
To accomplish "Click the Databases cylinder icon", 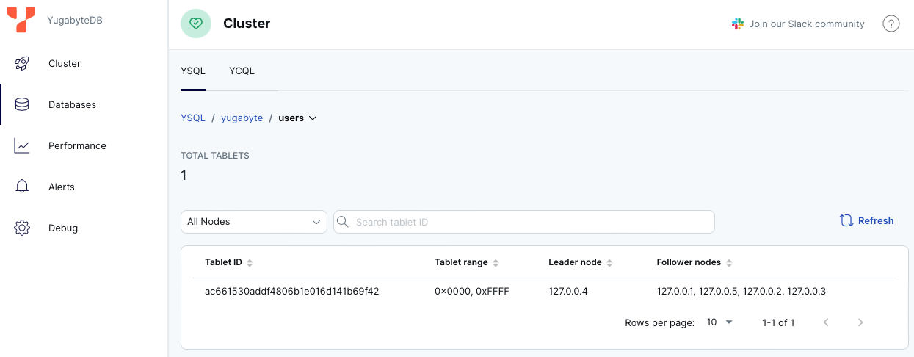I will point(22,105).
